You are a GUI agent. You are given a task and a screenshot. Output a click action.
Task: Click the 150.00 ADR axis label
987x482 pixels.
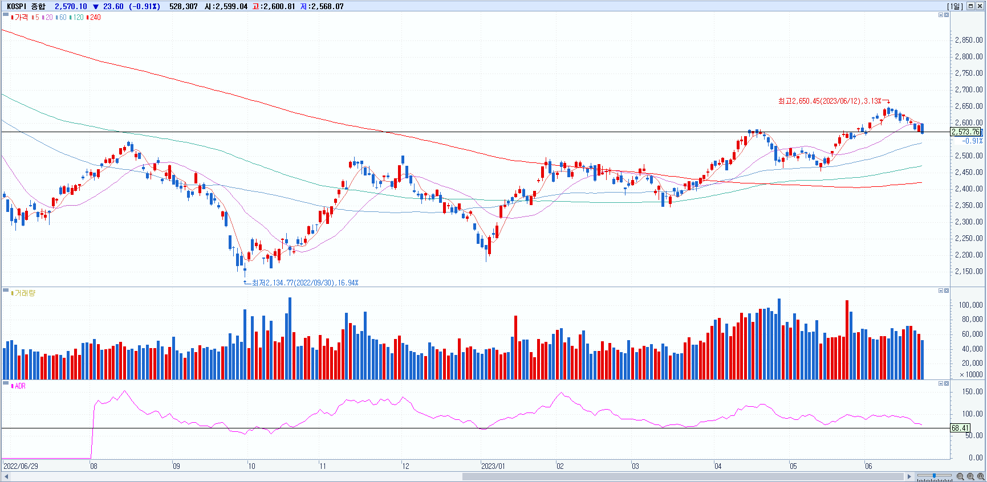tap(973, 392)
